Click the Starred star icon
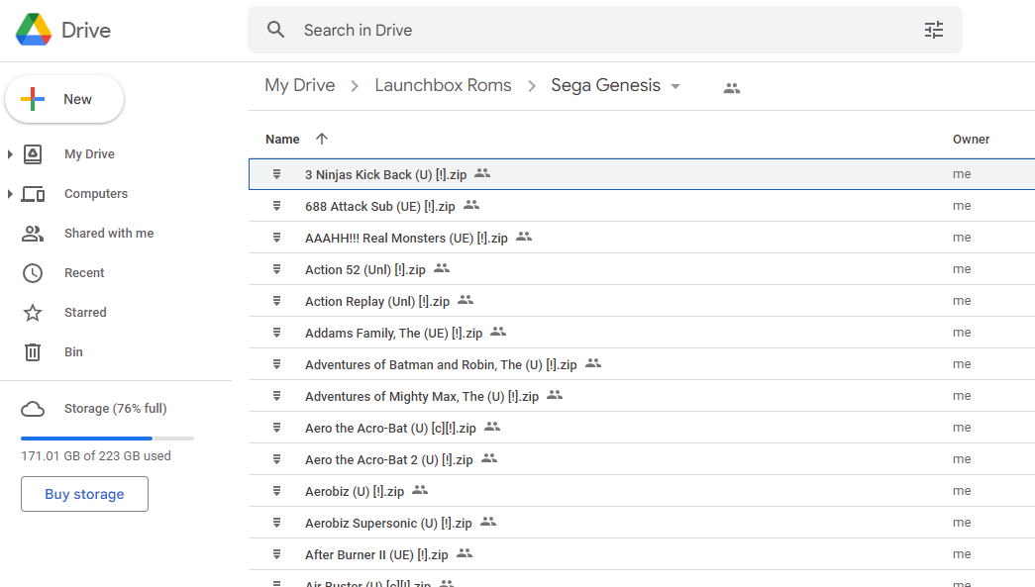This screenshot has width=1035, height=587. coord(33,313)
